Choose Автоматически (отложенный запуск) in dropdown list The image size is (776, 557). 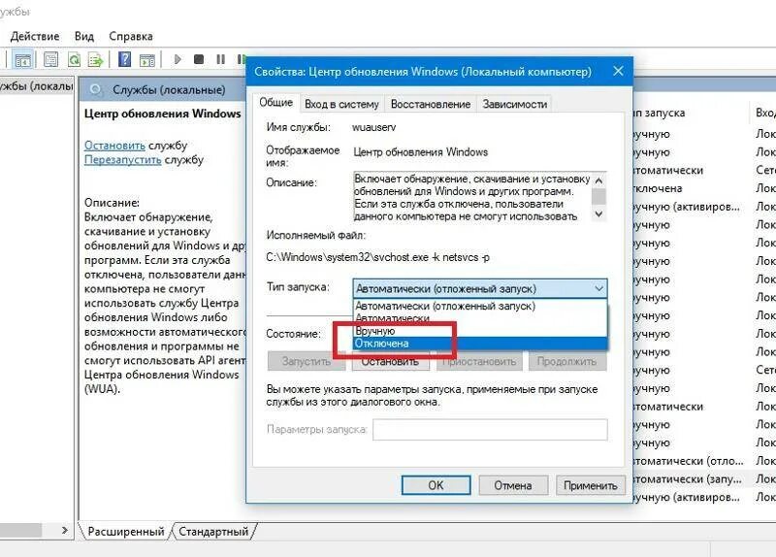pyautogui.click(x=480, y=306)
